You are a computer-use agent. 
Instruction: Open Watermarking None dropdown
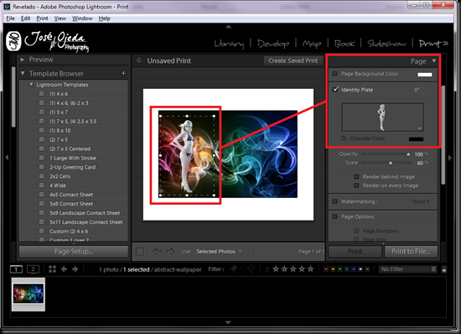[x=421, y=201]
